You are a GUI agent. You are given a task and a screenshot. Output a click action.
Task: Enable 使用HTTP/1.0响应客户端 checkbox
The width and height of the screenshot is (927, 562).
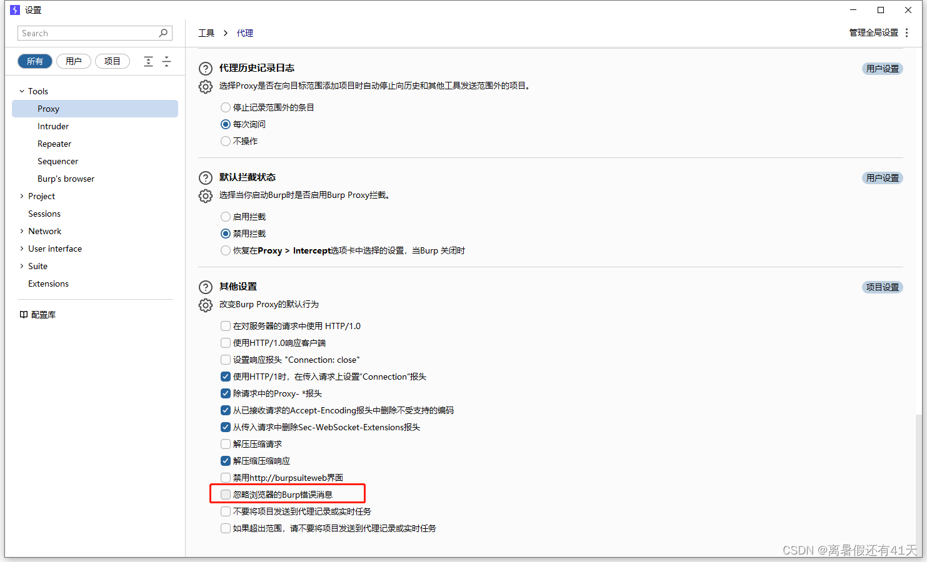point(226,343)
